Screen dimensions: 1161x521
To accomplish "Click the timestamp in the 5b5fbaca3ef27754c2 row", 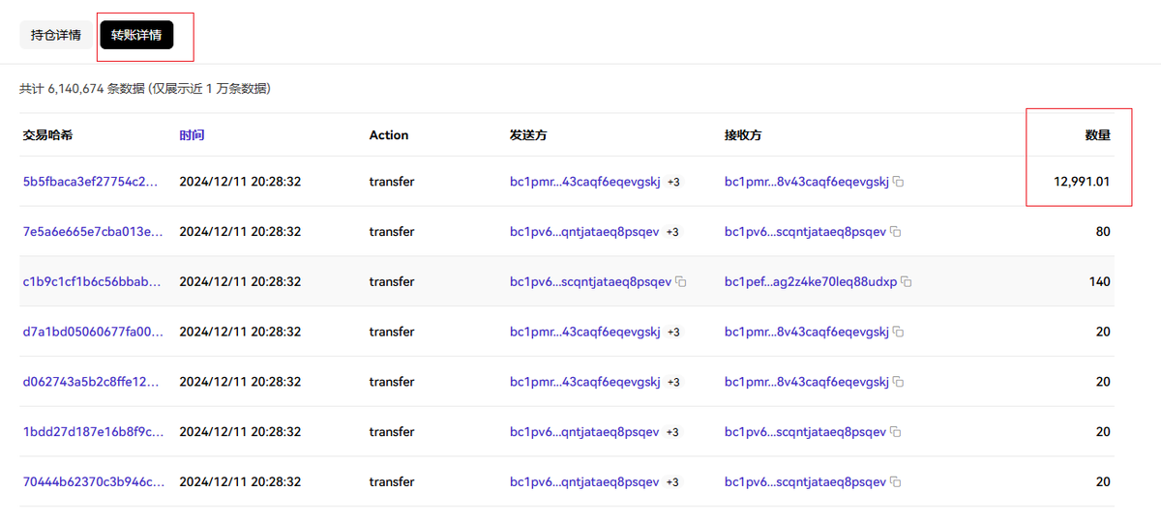I will [x=240, y=182].
